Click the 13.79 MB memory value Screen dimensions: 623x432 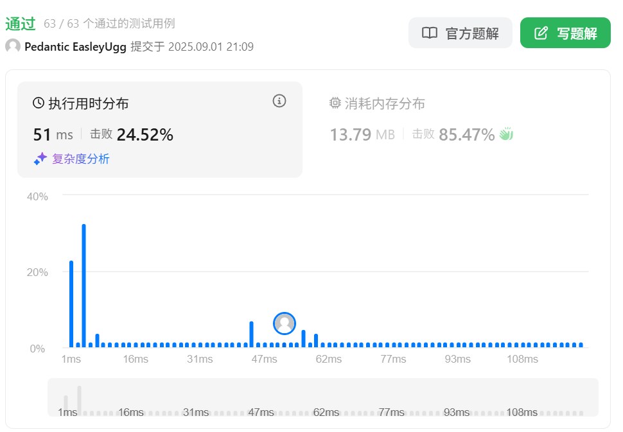click(x=362, y=135)
